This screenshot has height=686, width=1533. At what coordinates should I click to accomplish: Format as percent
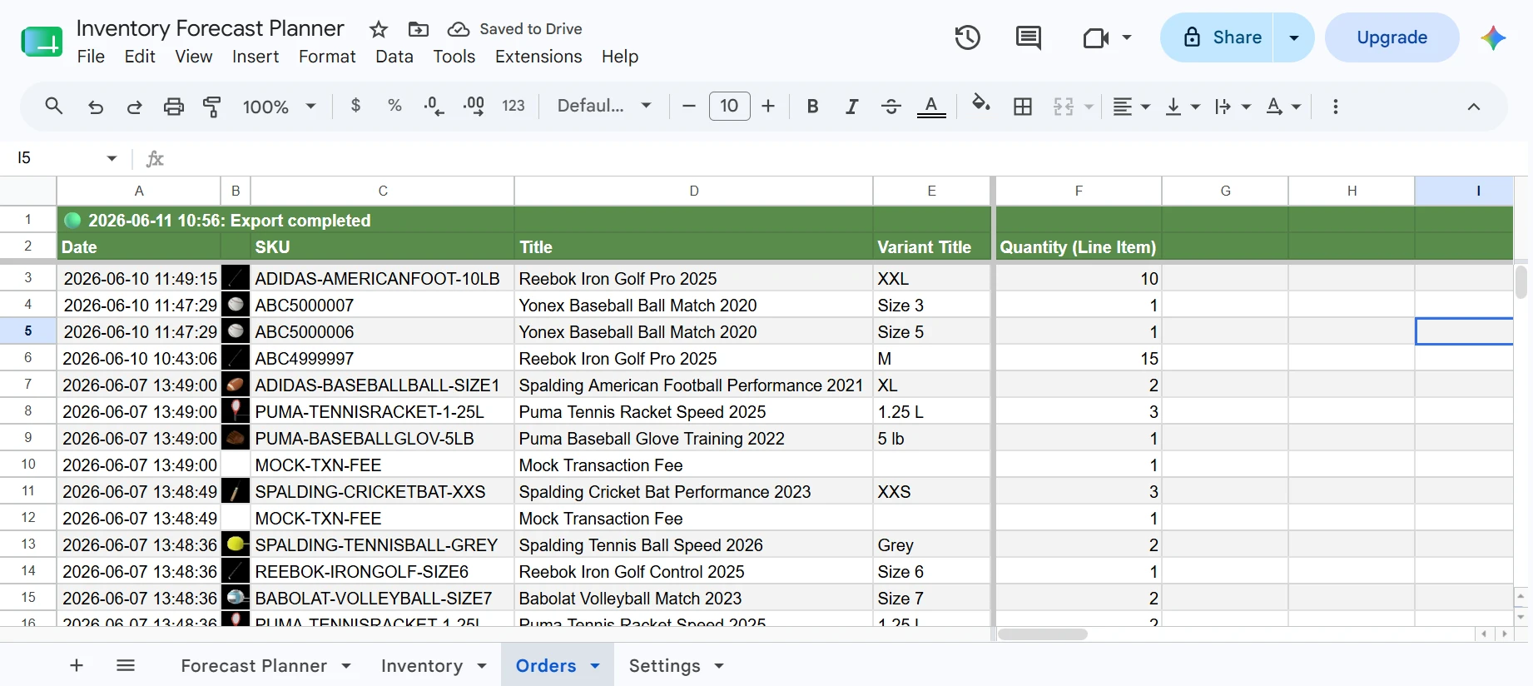point(394,106)
